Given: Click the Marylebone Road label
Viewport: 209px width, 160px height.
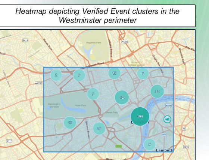Looking at the screenshot, I should 93,65.
